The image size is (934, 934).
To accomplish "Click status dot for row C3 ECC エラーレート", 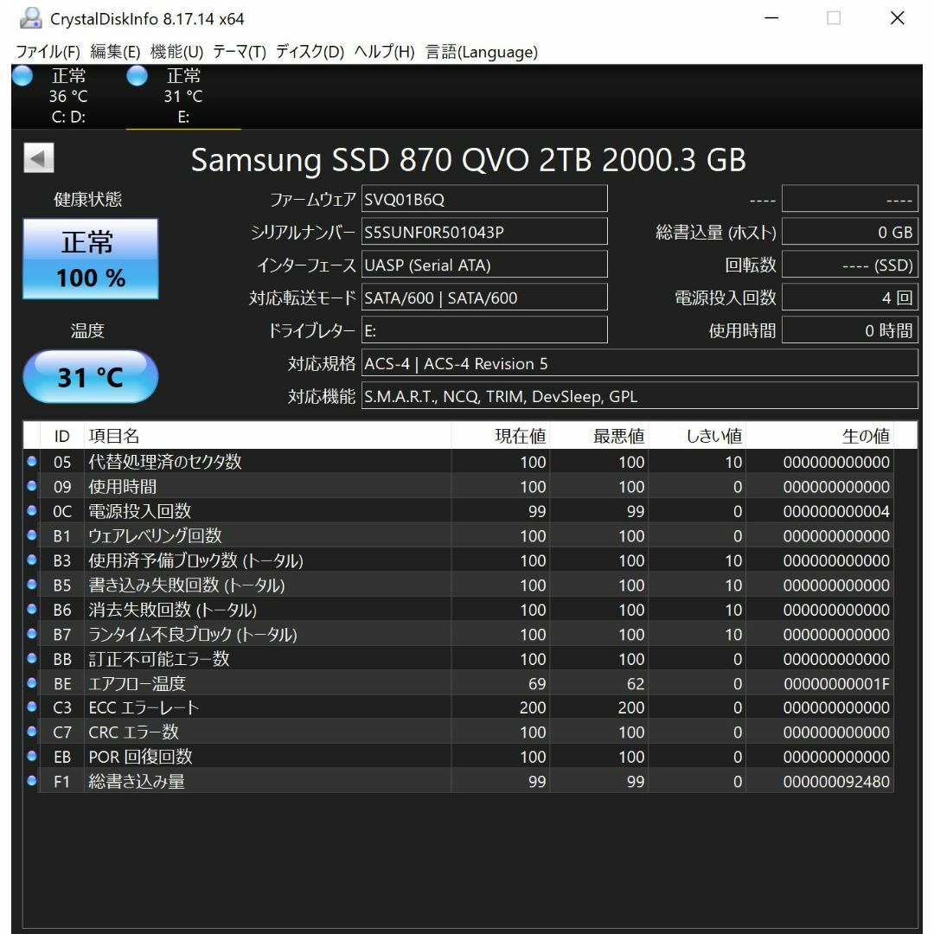I will pos(32,707).
